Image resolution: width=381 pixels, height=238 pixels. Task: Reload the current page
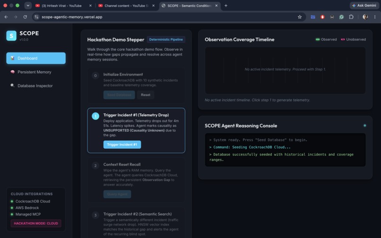(25, 17)
